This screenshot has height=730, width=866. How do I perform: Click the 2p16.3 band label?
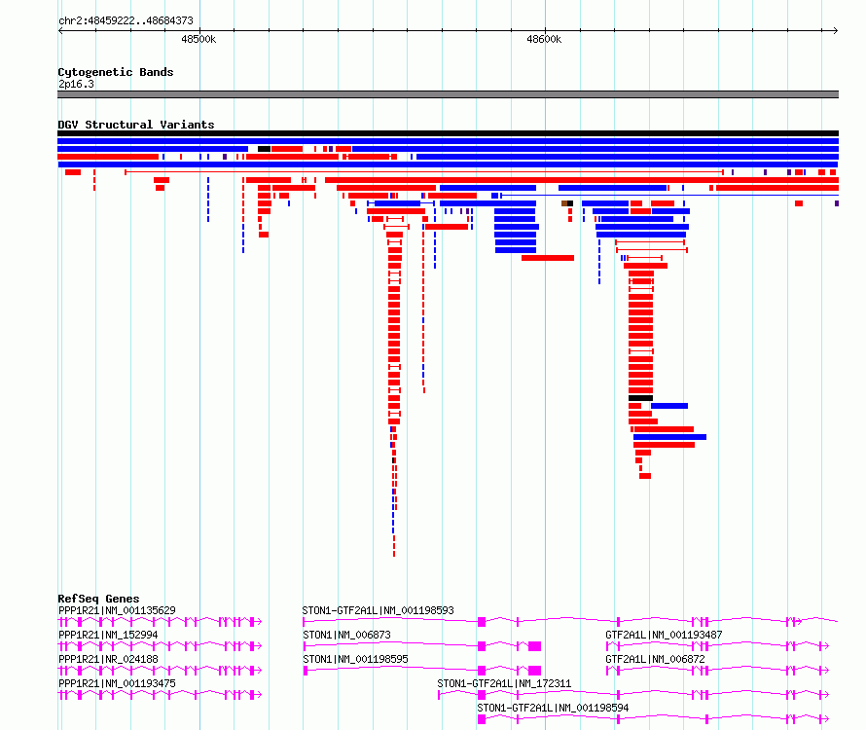[76, 84]
